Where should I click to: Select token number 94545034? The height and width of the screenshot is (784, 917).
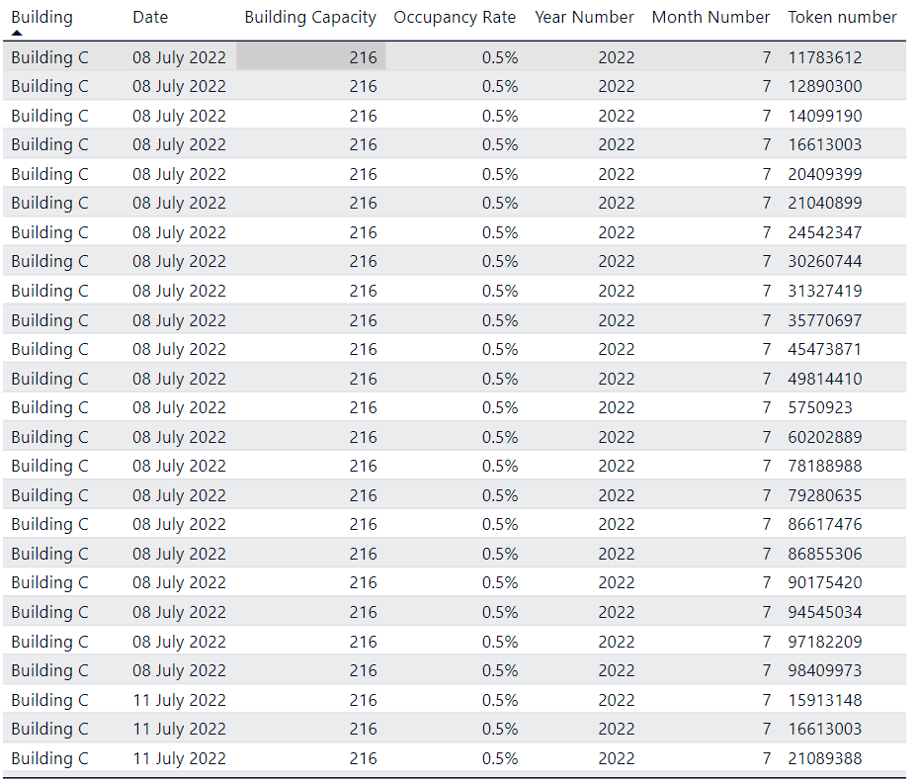(x=824, y=613)
